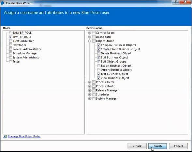Expand the Scheduler permissions node
This screenshot has height=152, width=192.
pyautogui.click(x=90, y=95)
